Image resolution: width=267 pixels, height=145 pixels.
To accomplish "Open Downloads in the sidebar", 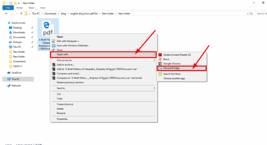I will coord(19,32).
